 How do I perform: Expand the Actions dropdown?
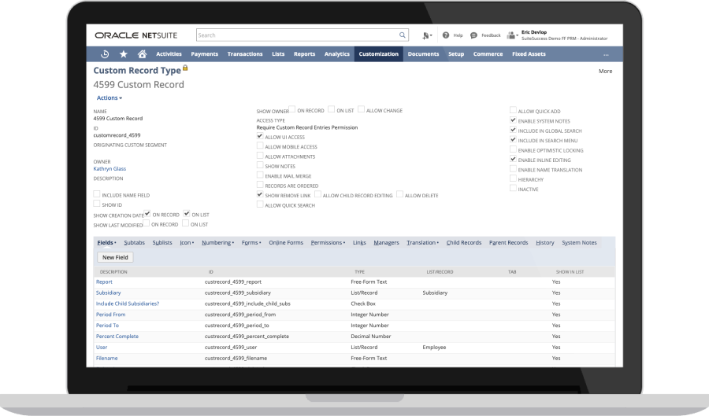click(109, 98)
